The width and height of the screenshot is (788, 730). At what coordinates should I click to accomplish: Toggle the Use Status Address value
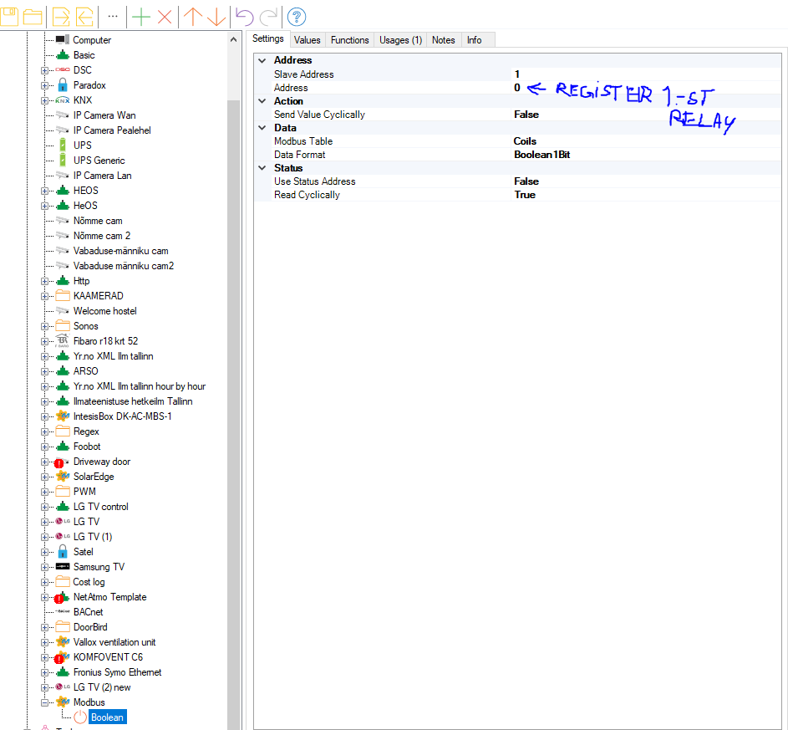pos(526,181)
